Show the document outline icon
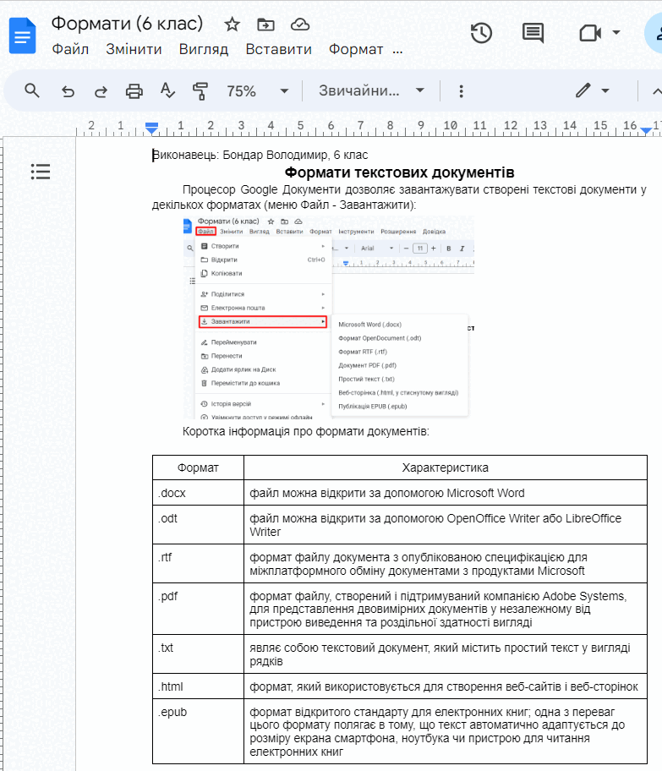 pyautogui.click(x=41, y=172)
